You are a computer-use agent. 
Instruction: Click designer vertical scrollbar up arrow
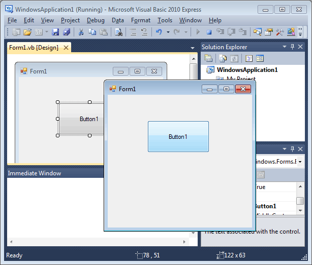coord(194,59)
